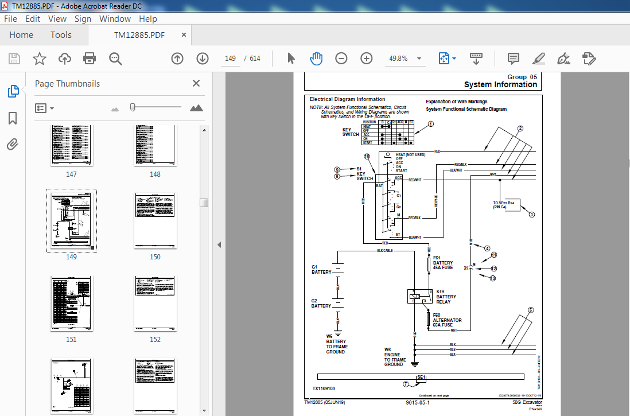
Task: Enlarge thumbnails with the large mountain icon
Action: click(x=196, y=108)
